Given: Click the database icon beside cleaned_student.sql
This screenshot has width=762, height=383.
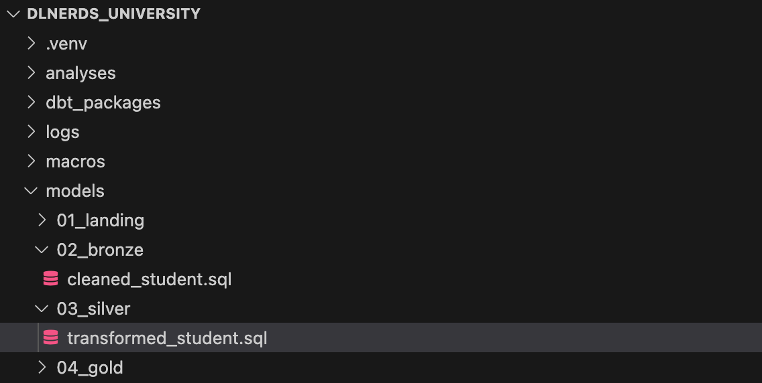Looking at the screenshot, I should [50, 279].
